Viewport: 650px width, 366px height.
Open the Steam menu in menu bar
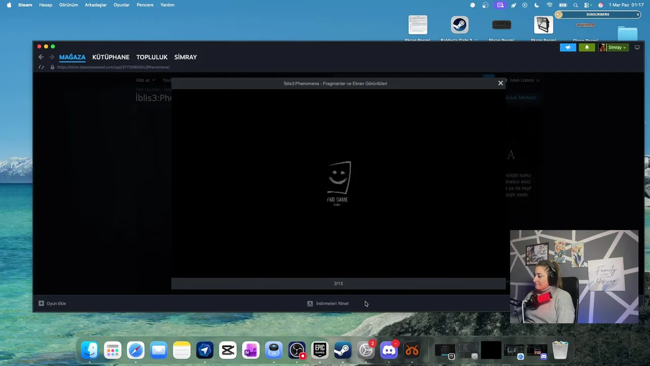[x=25, y=5]
